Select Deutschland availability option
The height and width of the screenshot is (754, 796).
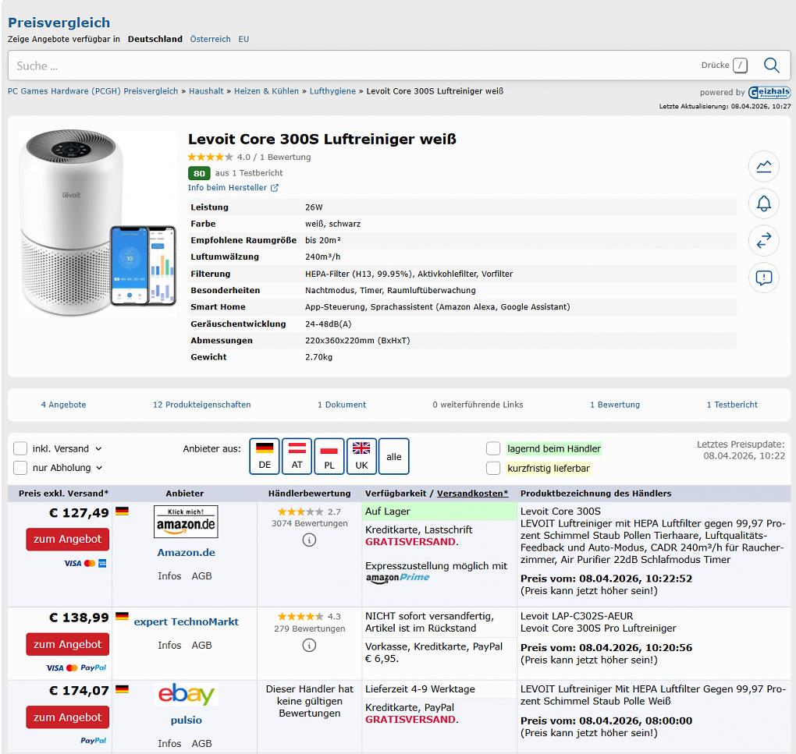[155, 39]
